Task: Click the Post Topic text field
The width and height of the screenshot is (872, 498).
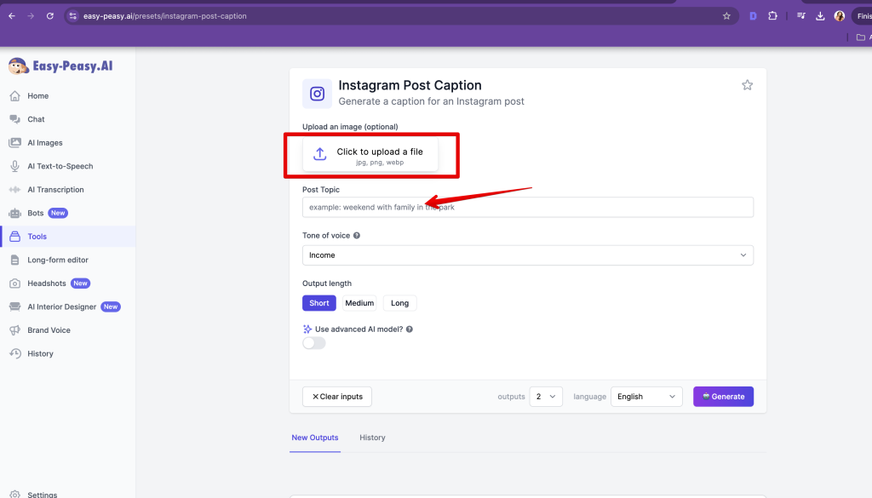Action: tap(527, 207)
